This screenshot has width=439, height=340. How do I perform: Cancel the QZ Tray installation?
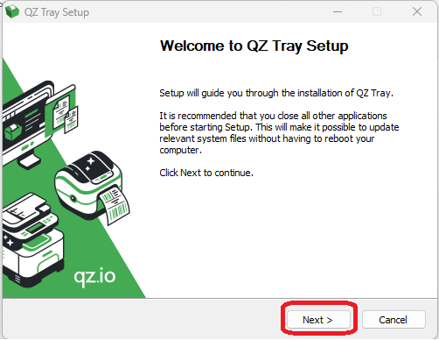(394, 320)
